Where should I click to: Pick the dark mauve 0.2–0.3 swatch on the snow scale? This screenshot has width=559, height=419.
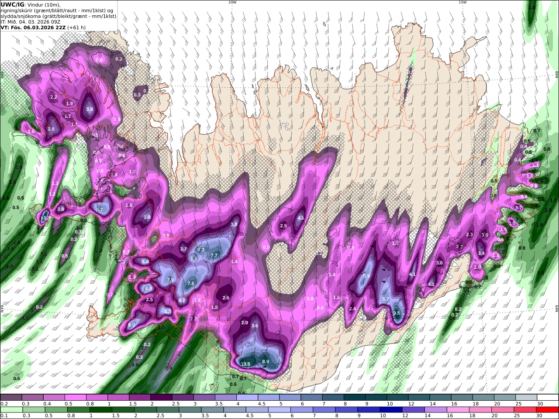click(x=11, y=397)
